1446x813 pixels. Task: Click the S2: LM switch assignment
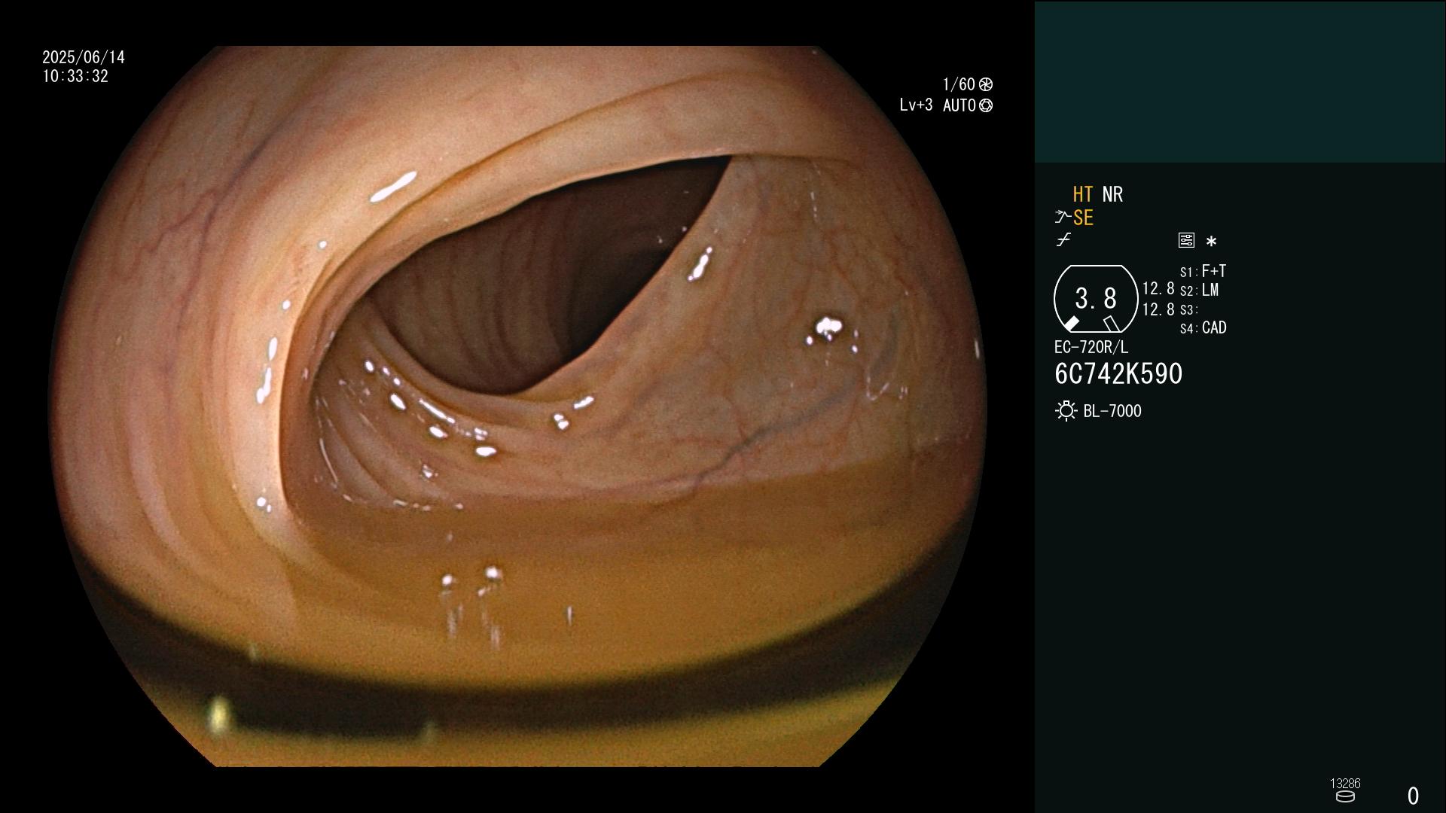(x=1199, y=291)
